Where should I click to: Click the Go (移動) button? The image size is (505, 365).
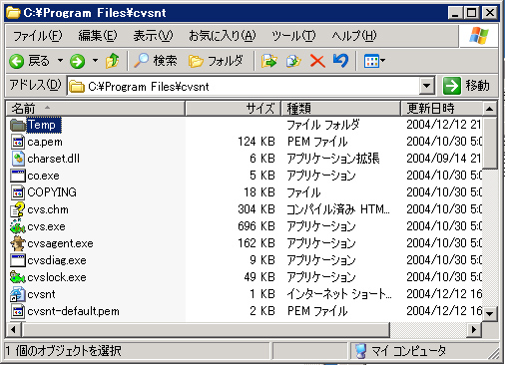tap(466, 86)
